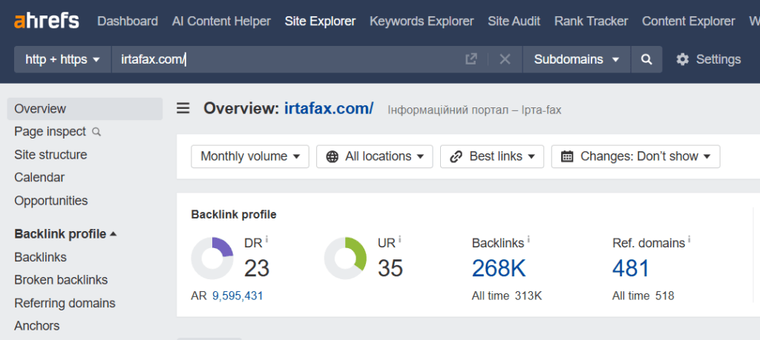Click the Backlink profile card heading
Image resolution: width=760 pixels, height=340 pixels.
234,214
